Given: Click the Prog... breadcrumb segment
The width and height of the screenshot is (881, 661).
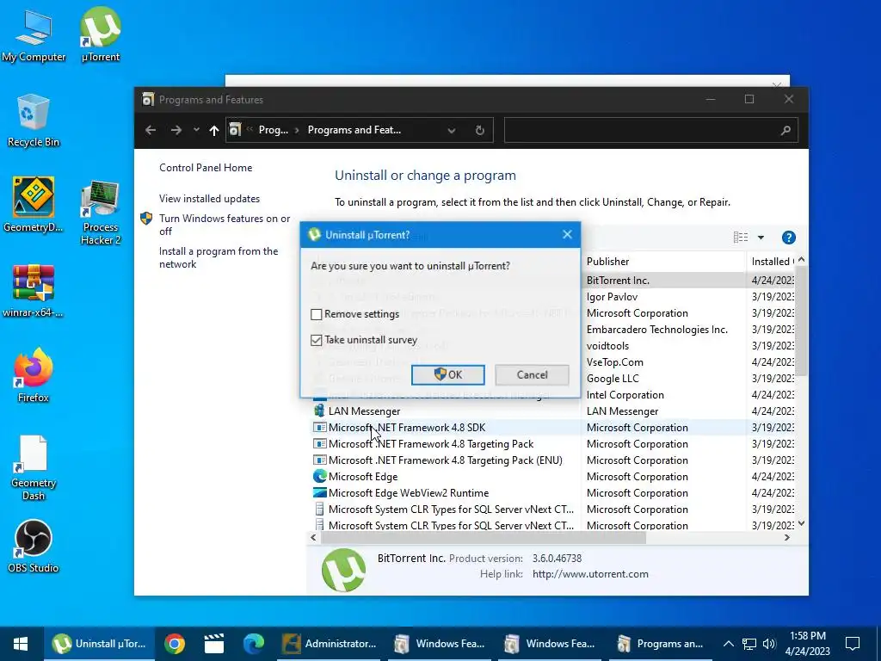Looking at the screenshot, I should click(273, 130).
